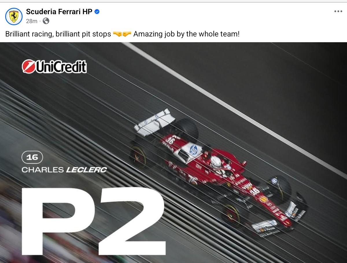Screen dimensions: 347x263
Task: Open the post's 28m timestamp
Action: click(32, 21)
